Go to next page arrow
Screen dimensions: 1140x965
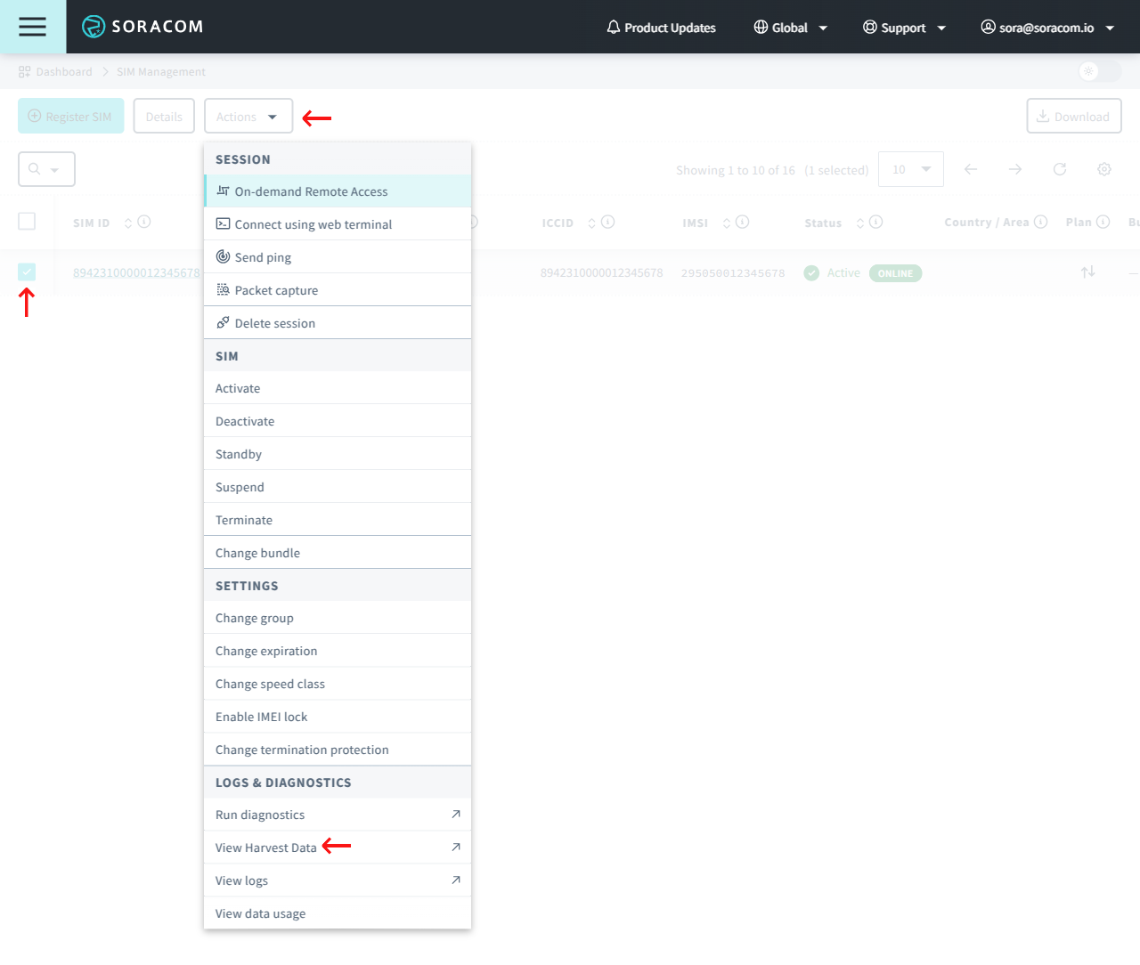coord(1014,169)
